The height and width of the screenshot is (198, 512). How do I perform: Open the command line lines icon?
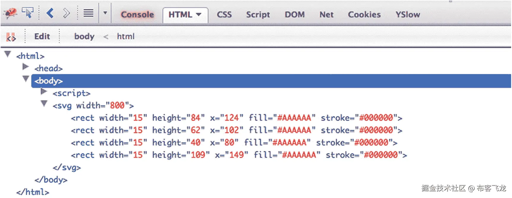88,13
